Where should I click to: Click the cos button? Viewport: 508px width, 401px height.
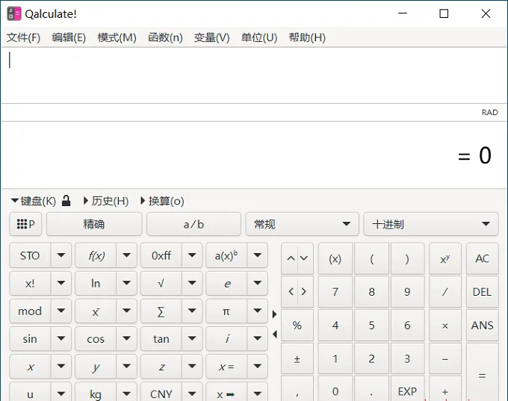(x=96, y=339)
